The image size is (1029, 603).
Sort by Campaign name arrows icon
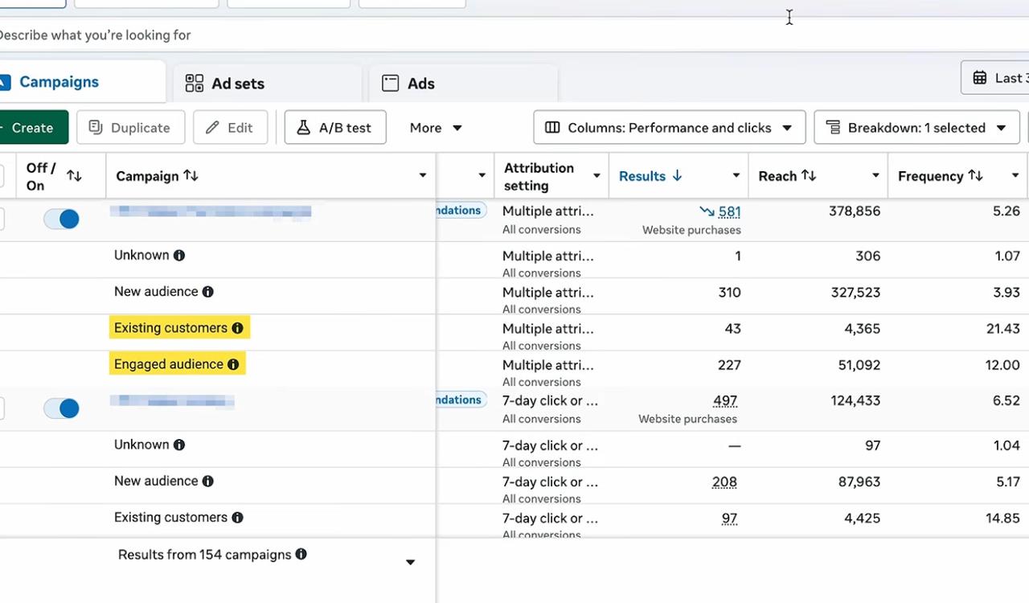(x=191, y=175)
